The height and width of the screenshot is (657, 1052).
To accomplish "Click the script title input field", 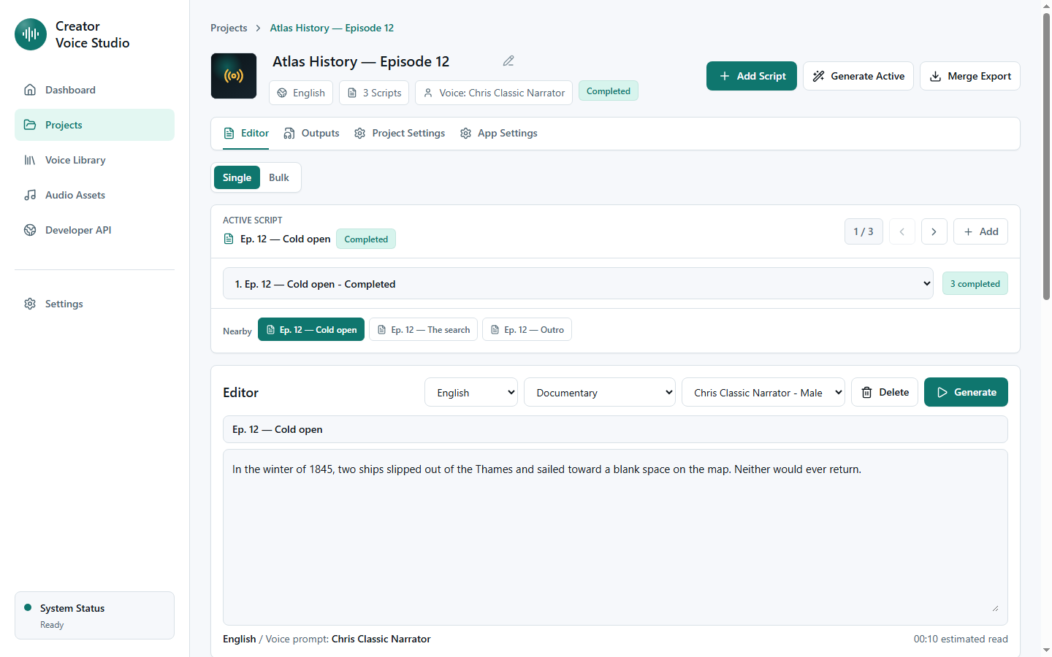I will point(615,429).
